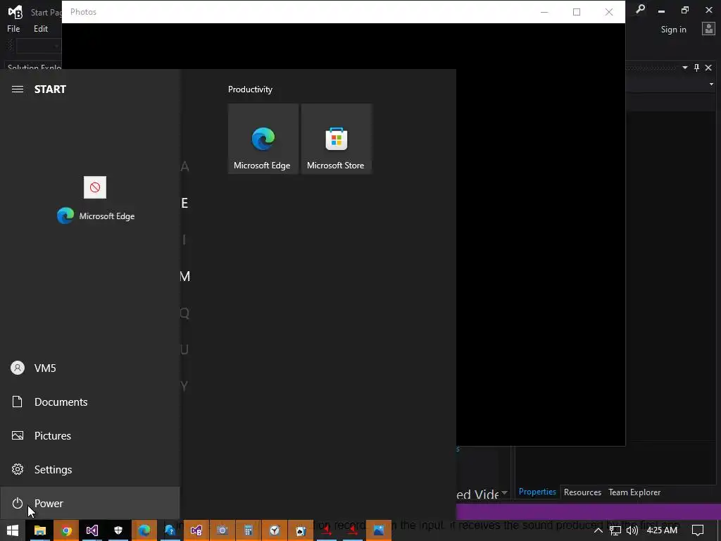Click the Windows Start button on taskbar
Image resolution: width=721 pixels, height=541 pixels.
(x=13, y=530)
